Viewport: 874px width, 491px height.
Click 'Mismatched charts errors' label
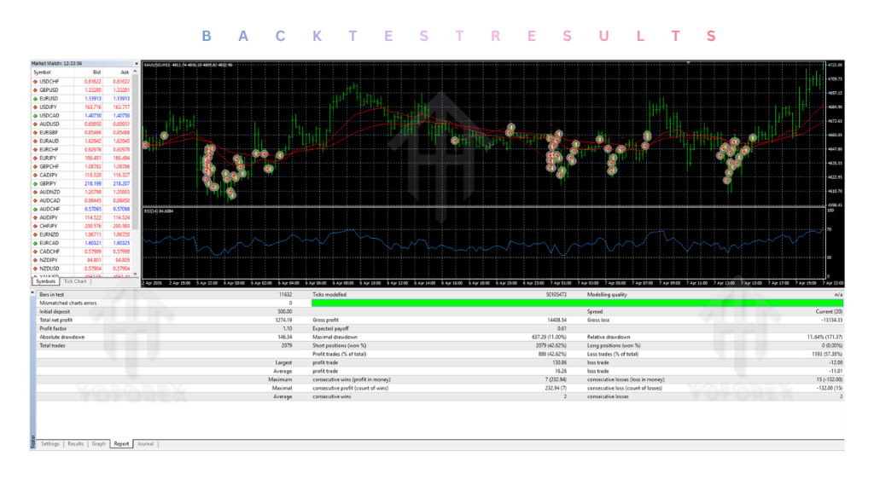(x=68, y=303)
